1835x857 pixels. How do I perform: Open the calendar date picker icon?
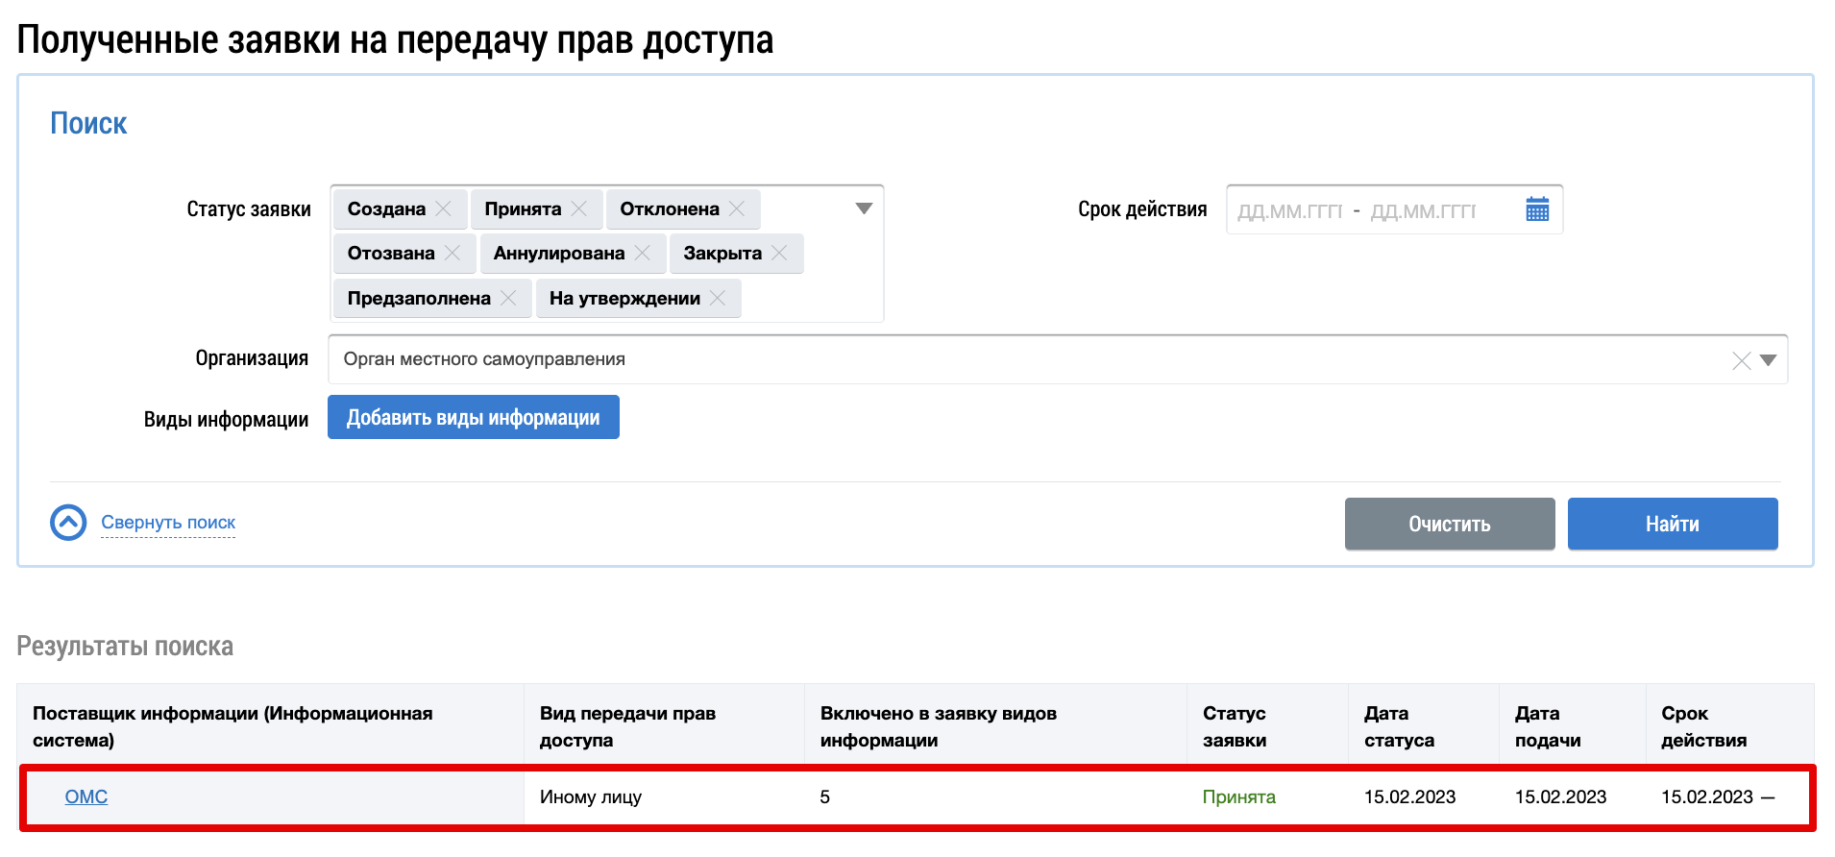click(1537, 209)
